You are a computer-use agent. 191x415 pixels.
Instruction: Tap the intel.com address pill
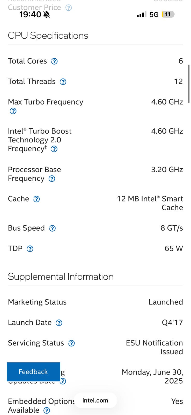tap(95, 400)
